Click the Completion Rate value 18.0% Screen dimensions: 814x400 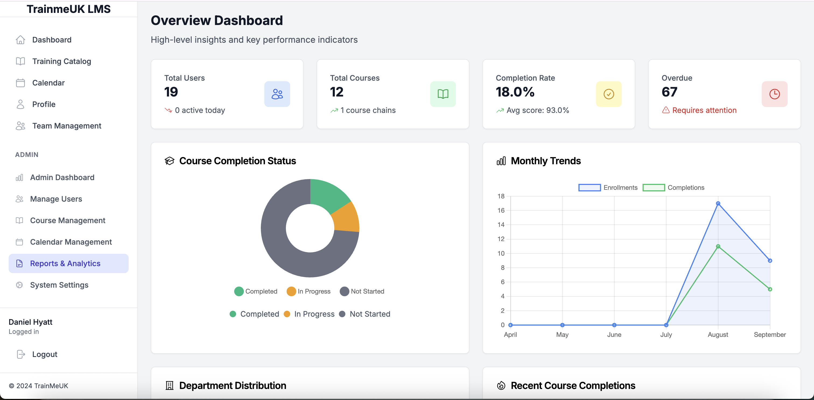515,92
